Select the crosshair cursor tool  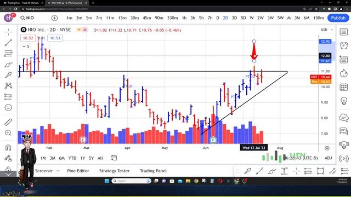[9, 32]
